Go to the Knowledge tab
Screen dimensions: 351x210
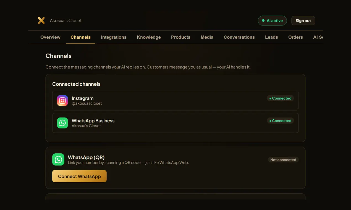click(149, 37)
